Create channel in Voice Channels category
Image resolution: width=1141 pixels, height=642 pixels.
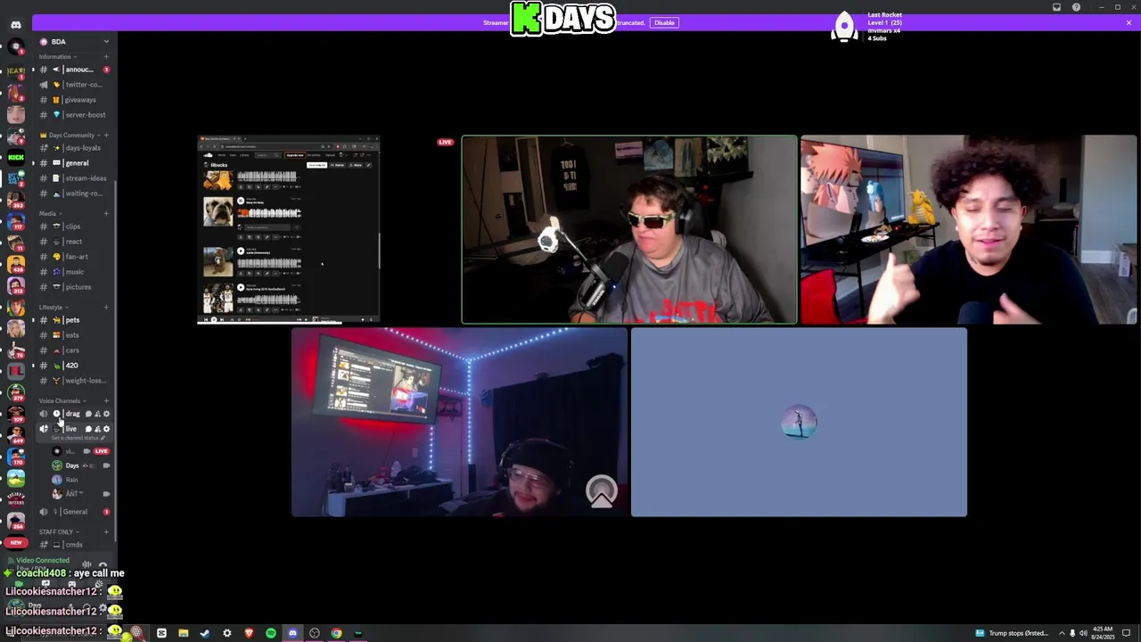(106, 401)
